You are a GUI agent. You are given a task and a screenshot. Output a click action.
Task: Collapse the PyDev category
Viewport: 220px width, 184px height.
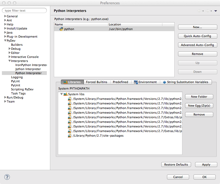coord(5,41)
